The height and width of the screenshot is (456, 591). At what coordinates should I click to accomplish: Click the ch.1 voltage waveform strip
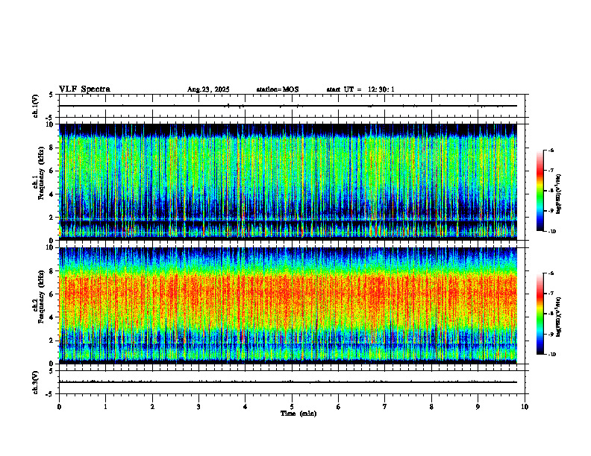click(x=292, y=106)
